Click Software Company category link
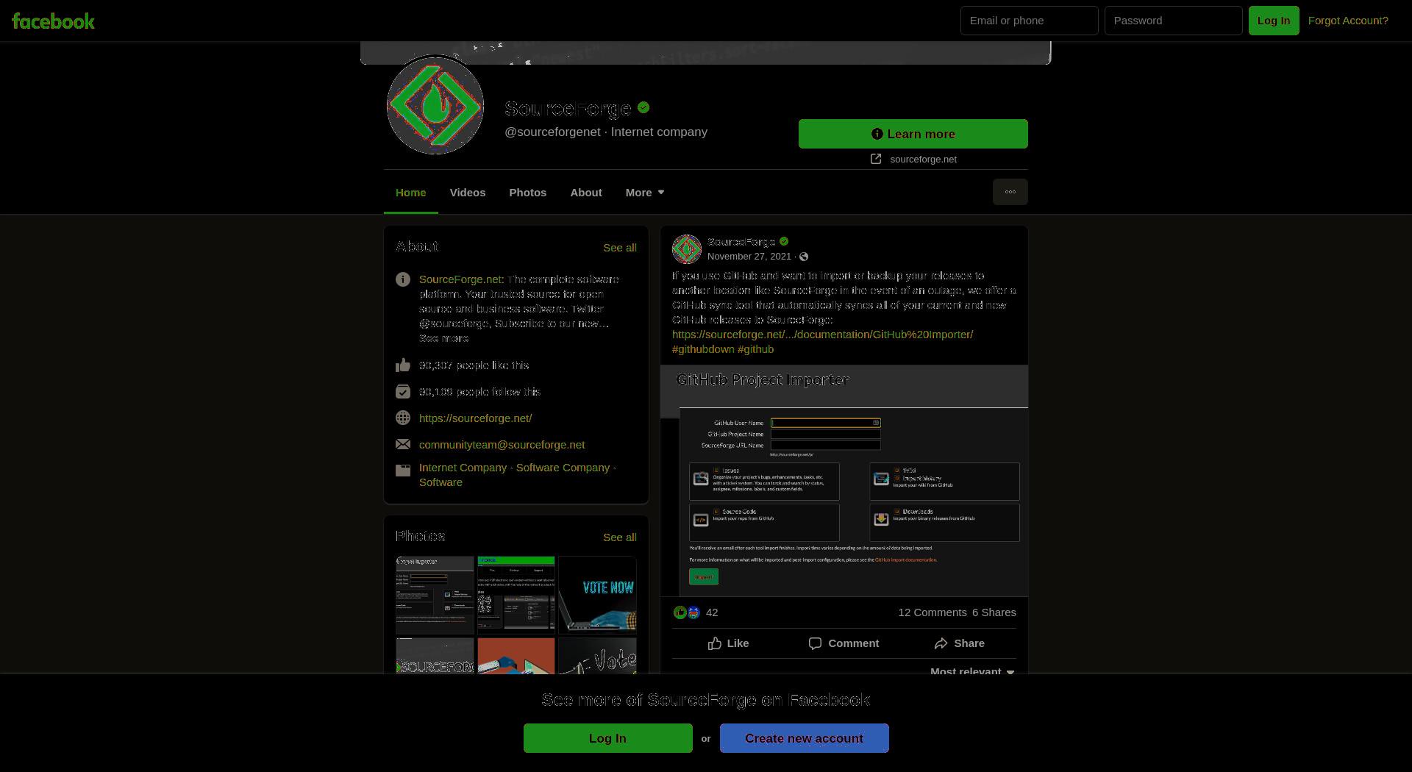Screen dimensions: 1412x772 click(x=563, y=468)
